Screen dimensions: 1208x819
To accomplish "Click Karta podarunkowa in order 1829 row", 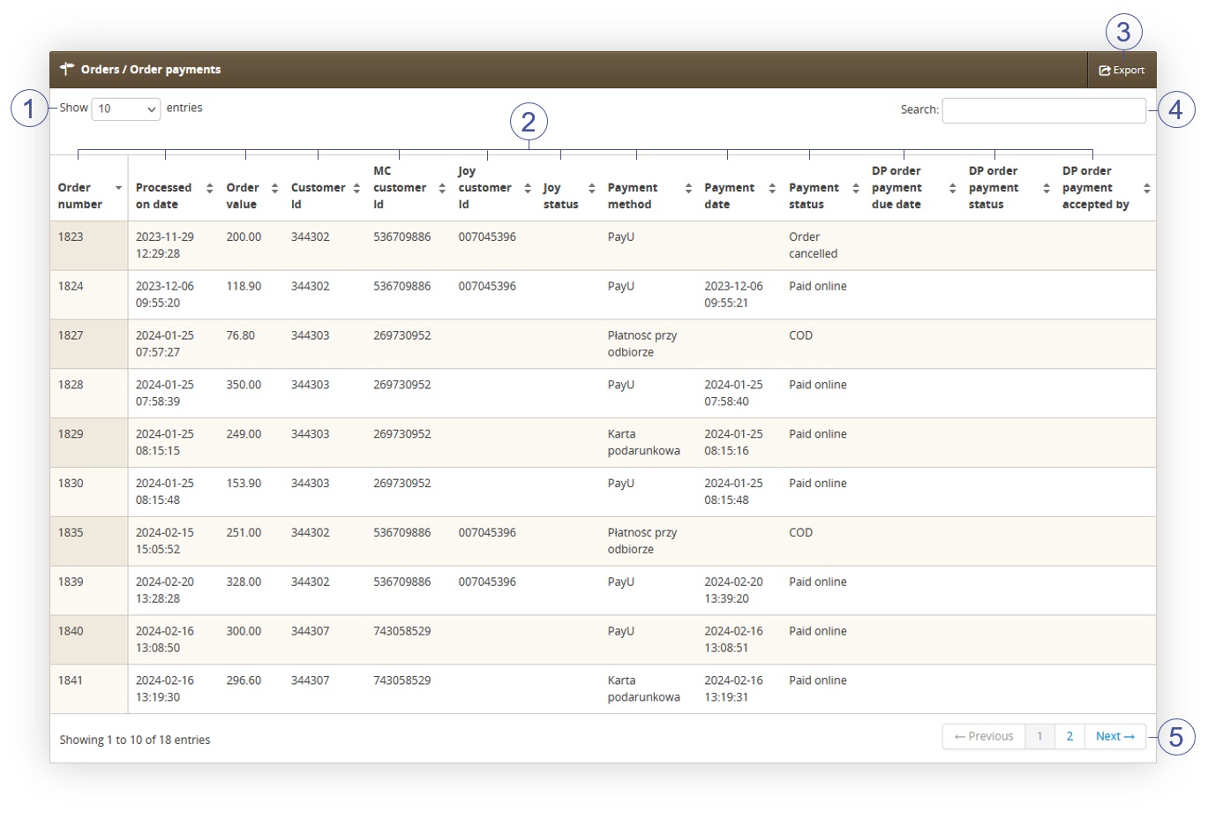I will click(643, 442).
